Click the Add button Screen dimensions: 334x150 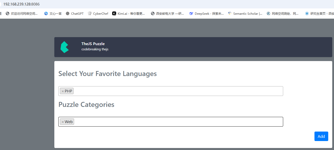(x=321, y=136)
